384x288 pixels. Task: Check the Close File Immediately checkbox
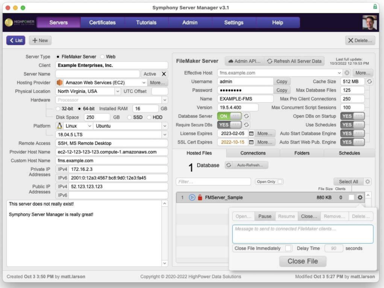click(x=288, y=248)
